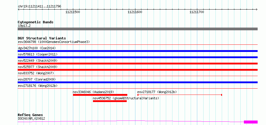Screen dimensions: 266x125
Task: Open variant label nsv833752 (Wong2007)
Action: click(x=36, y=73)
